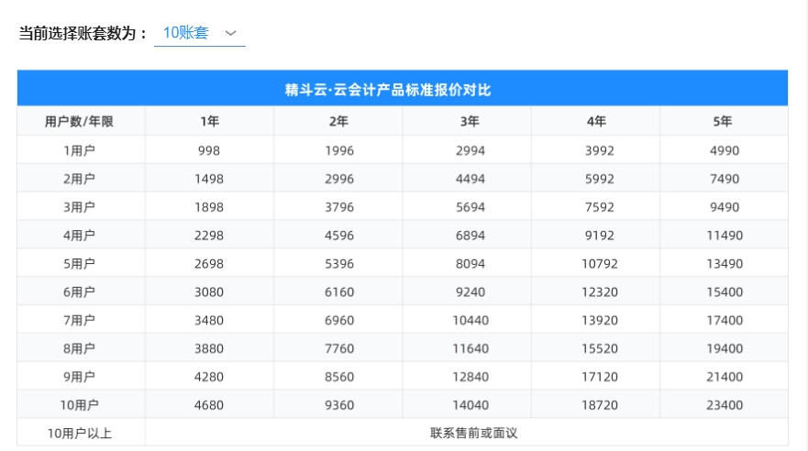
Task: Click the 12320 price cell
Action: point(596,292)
